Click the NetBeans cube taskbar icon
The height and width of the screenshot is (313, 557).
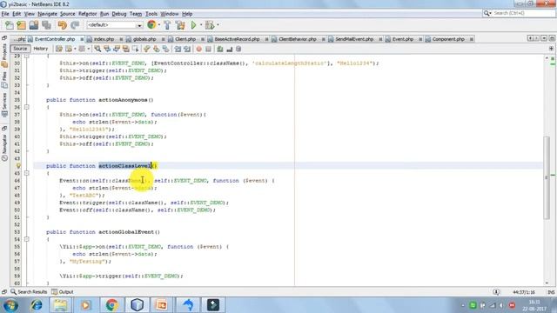click(138, 305)
